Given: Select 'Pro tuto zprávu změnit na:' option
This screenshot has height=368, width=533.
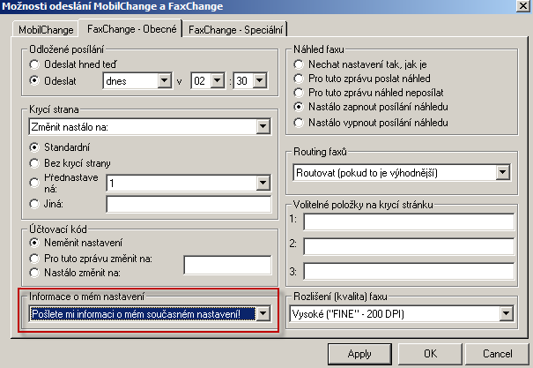Looking at the screenshot, I should (x=34, y=259).
